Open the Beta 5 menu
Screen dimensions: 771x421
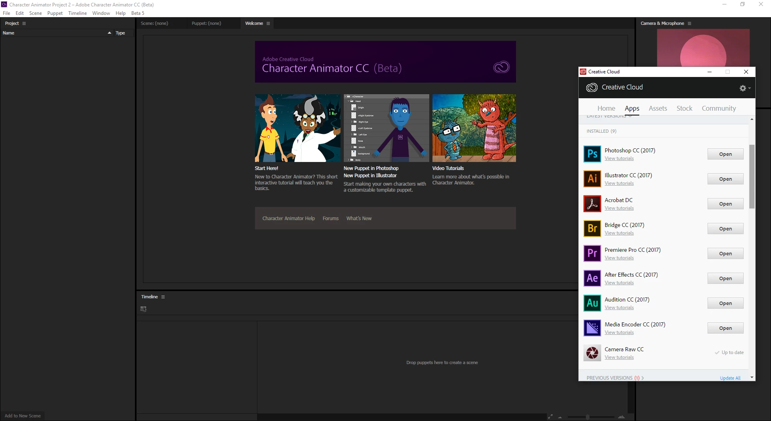138,13
